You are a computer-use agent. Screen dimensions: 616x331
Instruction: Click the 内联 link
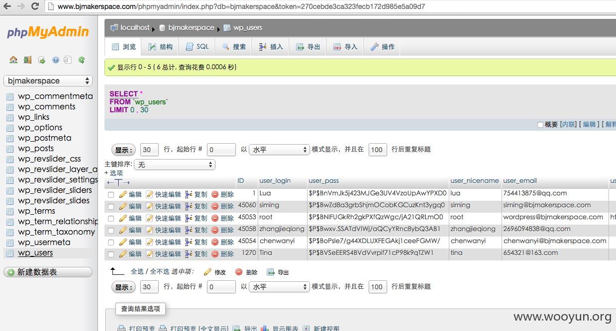pyautogui.click(x=568, y=125)
